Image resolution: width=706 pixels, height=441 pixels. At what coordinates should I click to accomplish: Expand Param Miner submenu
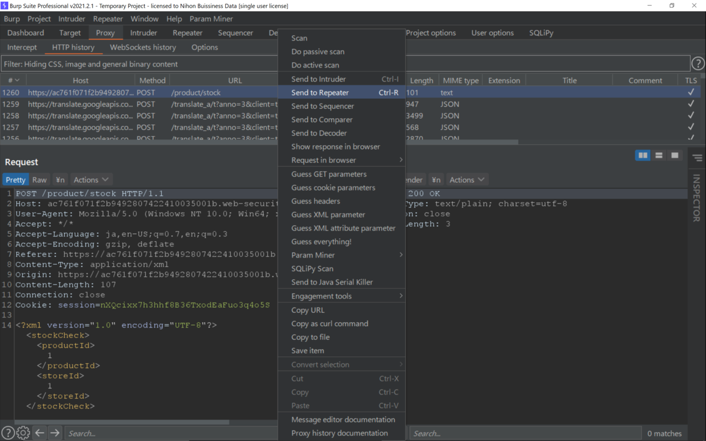pyautogui.click(x=341, y=255)
